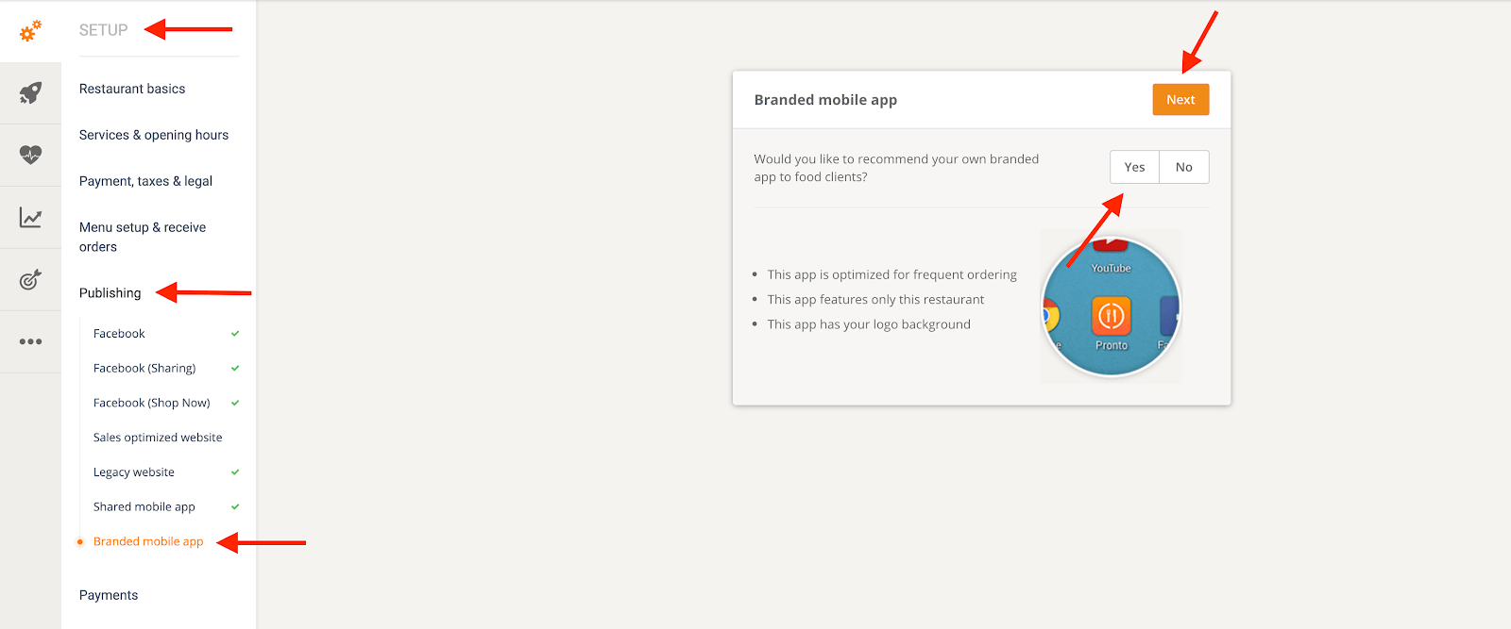
Task: Collapse the Publishing section
Action: [x=110, y=293]
